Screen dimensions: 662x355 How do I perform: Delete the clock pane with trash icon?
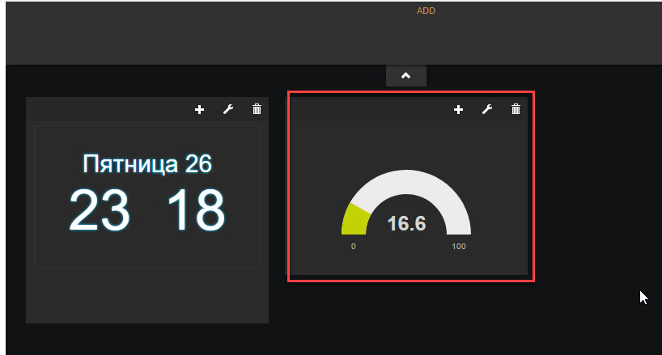tap(257, 109)
